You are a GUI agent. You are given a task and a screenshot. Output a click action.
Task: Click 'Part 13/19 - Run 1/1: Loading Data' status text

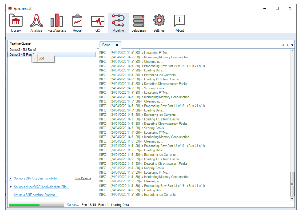(107, 205)
